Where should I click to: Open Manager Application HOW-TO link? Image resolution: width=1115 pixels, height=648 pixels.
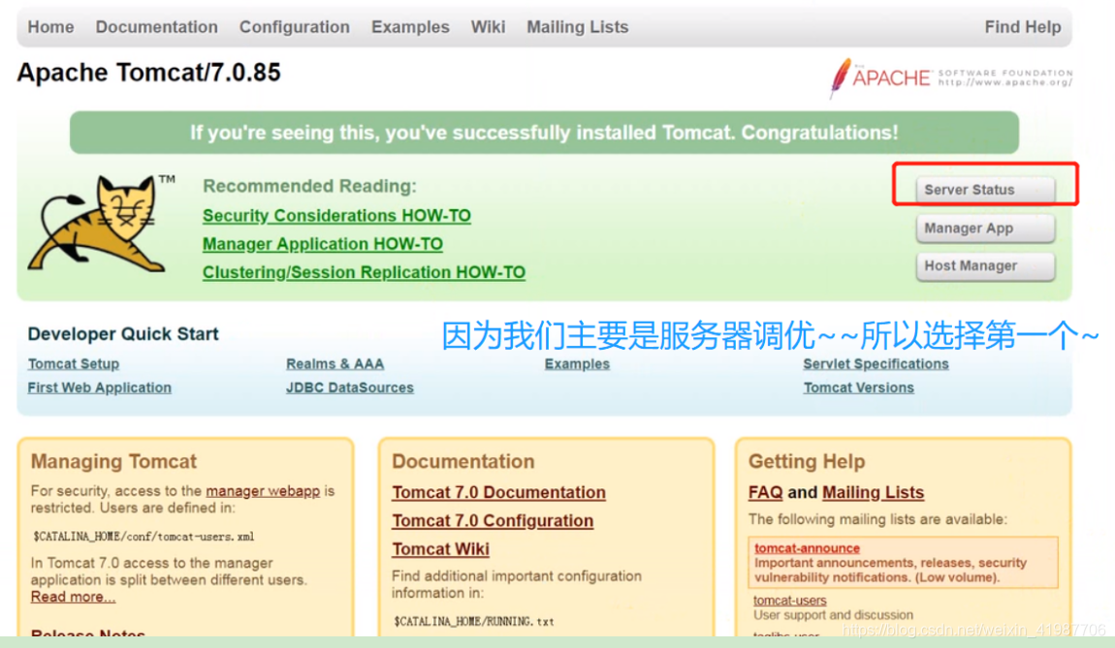(x=322, y=244)
